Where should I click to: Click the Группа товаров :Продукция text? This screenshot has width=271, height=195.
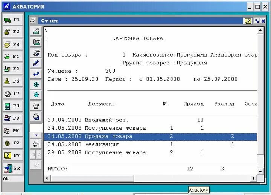click(x=164, y=63)
